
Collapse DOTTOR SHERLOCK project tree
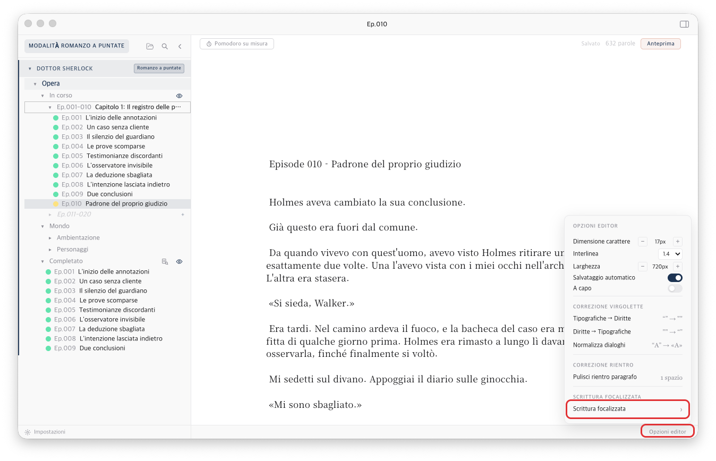coord(30,69)
